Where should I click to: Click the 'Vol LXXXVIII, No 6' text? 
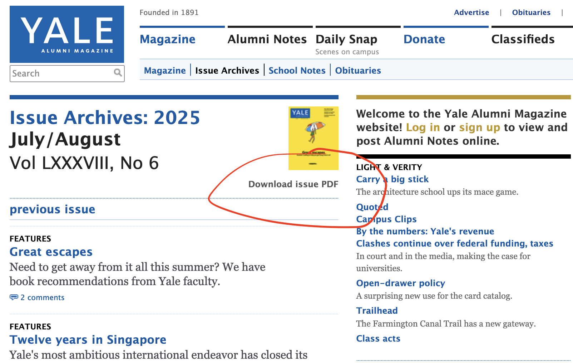point(84,163)
